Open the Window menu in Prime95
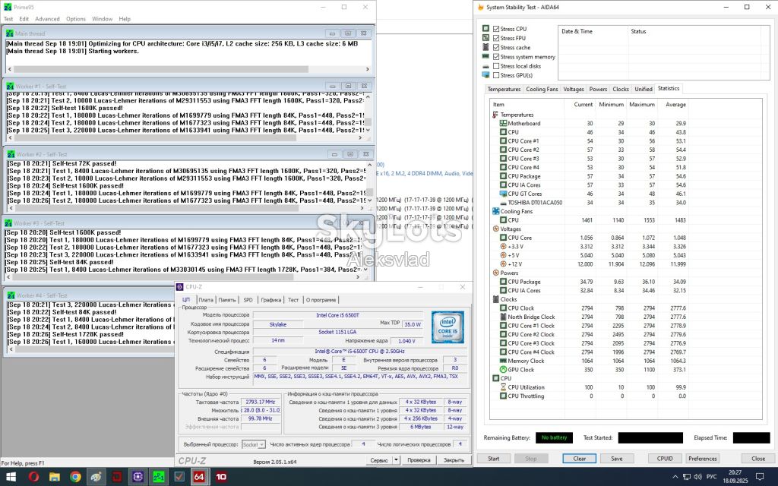The width and height of the screenshot is (778, 486). click(103, 19)
